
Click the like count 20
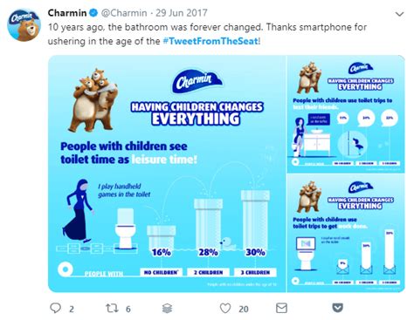(244, 309)
